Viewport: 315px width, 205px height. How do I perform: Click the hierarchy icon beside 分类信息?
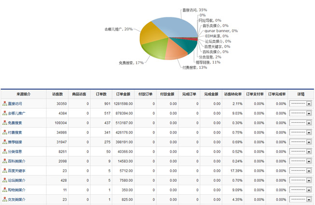5,151
